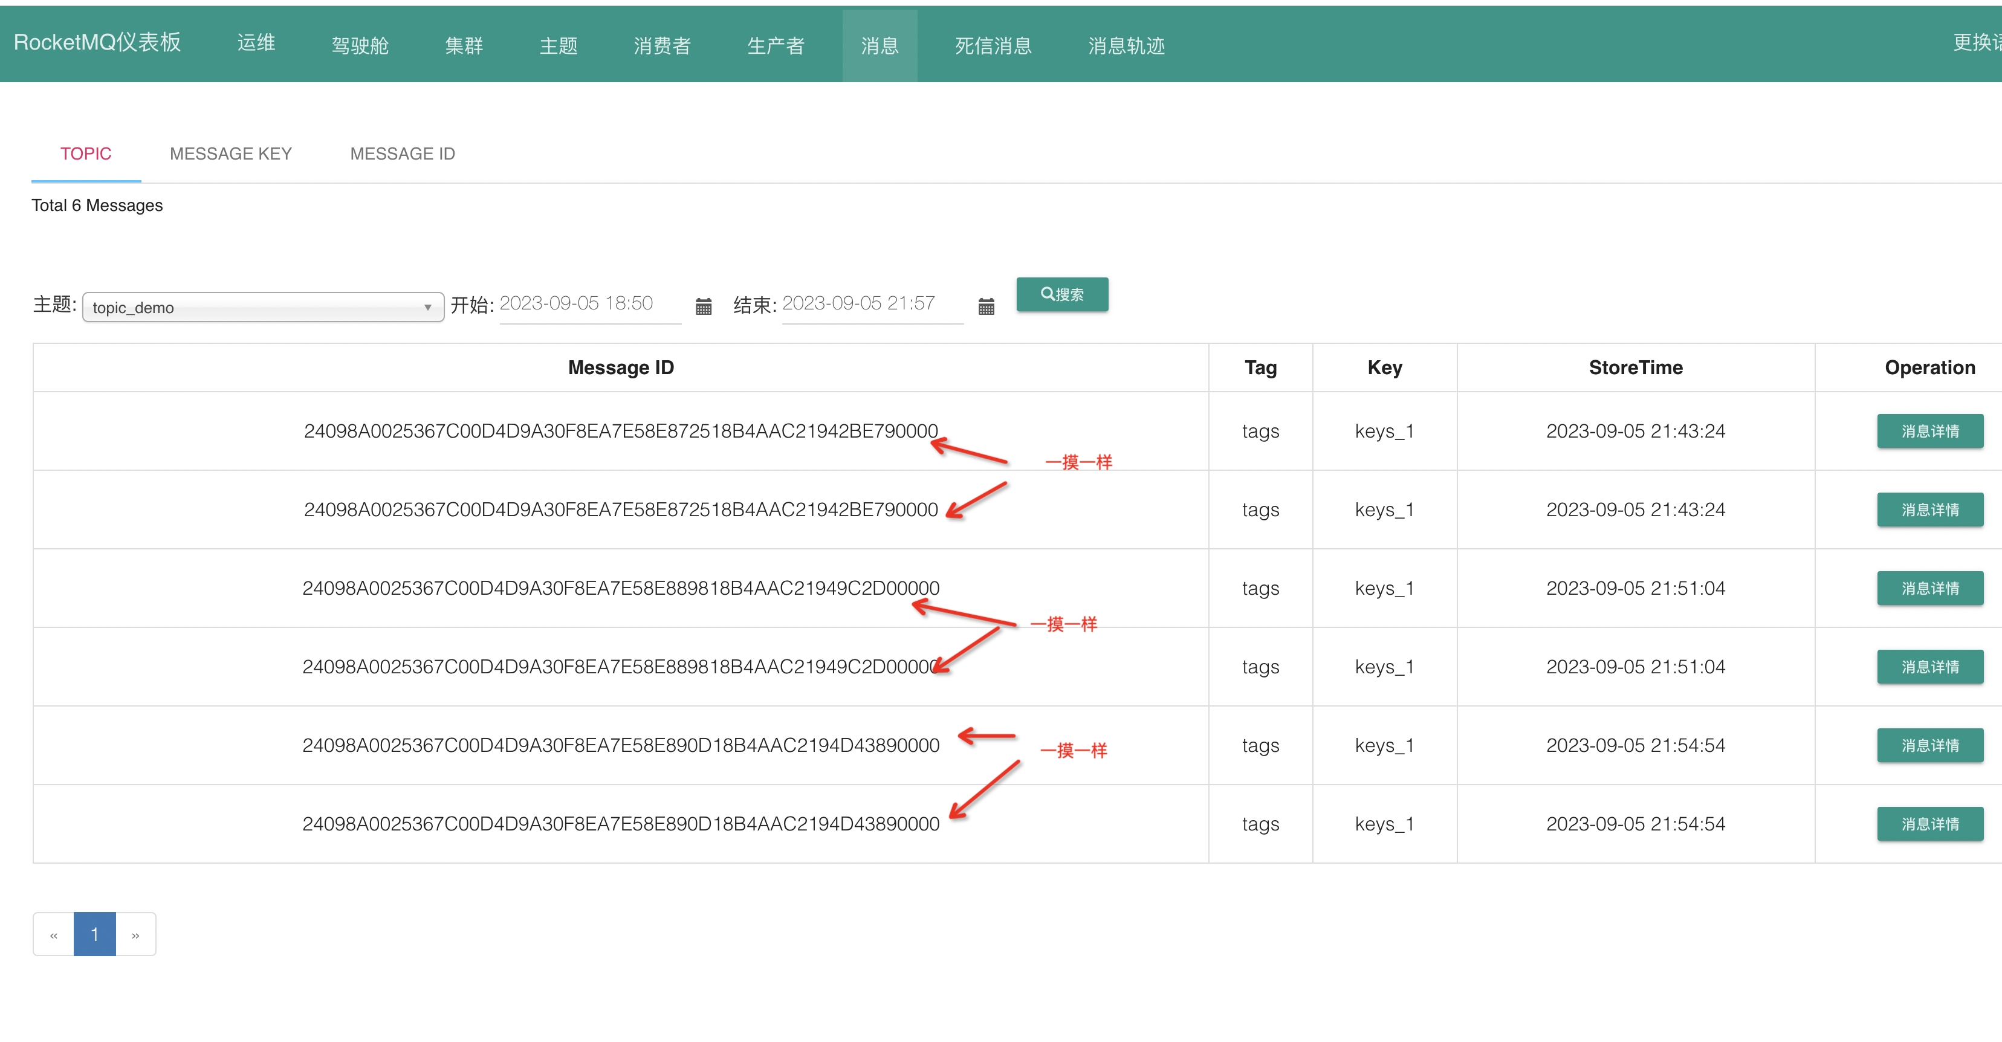Go to previous page arrow in pagination
Image resolution: width=2002 pixels, height=1042 pixels.
click(x=54, y=935)
